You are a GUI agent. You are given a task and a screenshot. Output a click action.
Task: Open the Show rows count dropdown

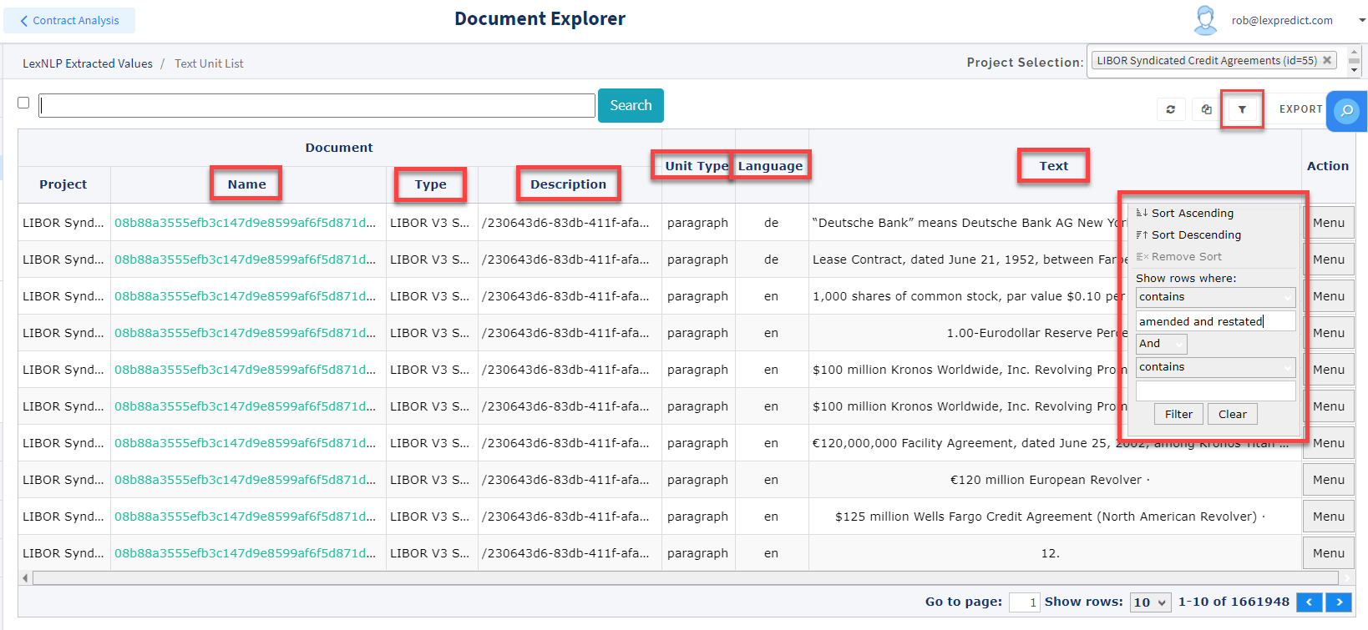point(1150,602)
